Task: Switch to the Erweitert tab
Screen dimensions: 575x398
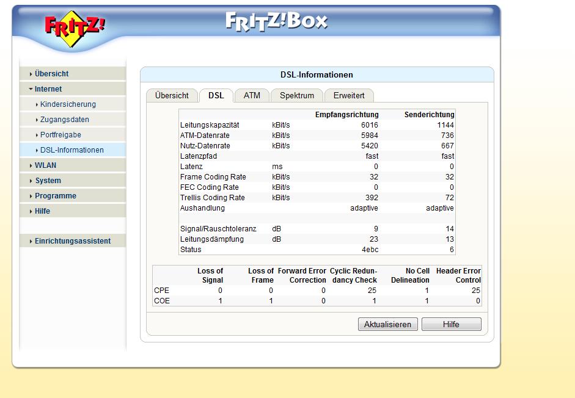Action: pos(349,96)
